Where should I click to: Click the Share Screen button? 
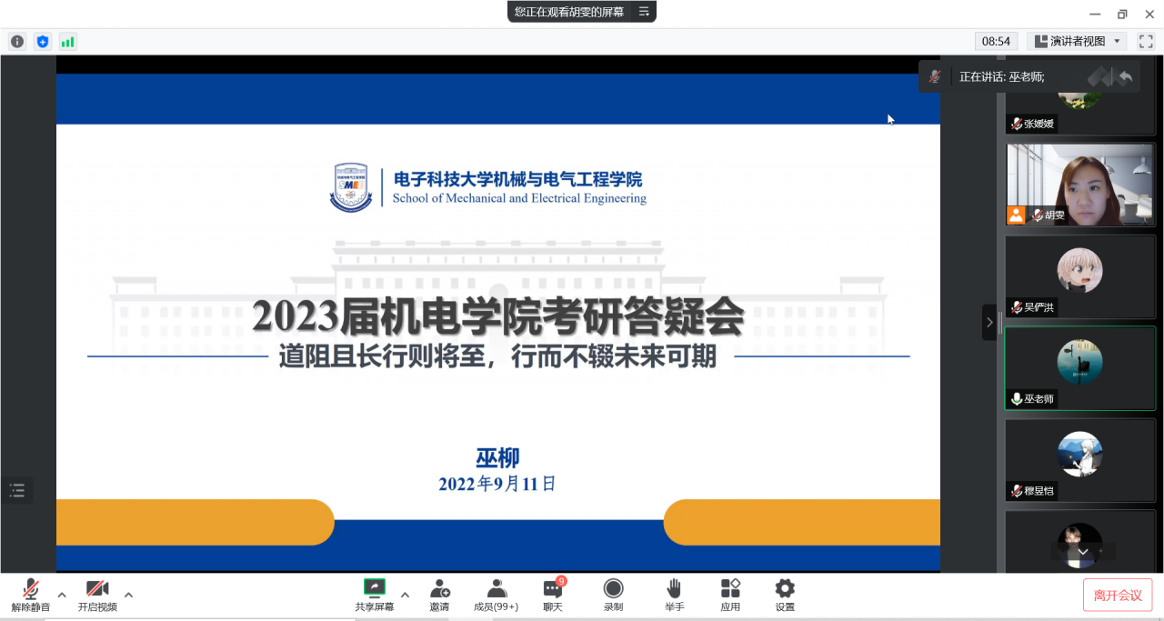pos(375,595)
